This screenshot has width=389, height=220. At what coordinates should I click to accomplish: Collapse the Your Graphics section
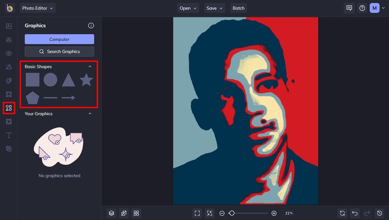pos(90,114)
